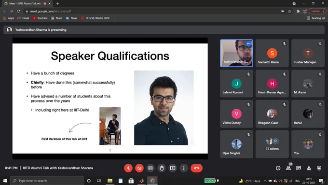
Task: Click M. Aamir's tile
Action: point(308,84)
